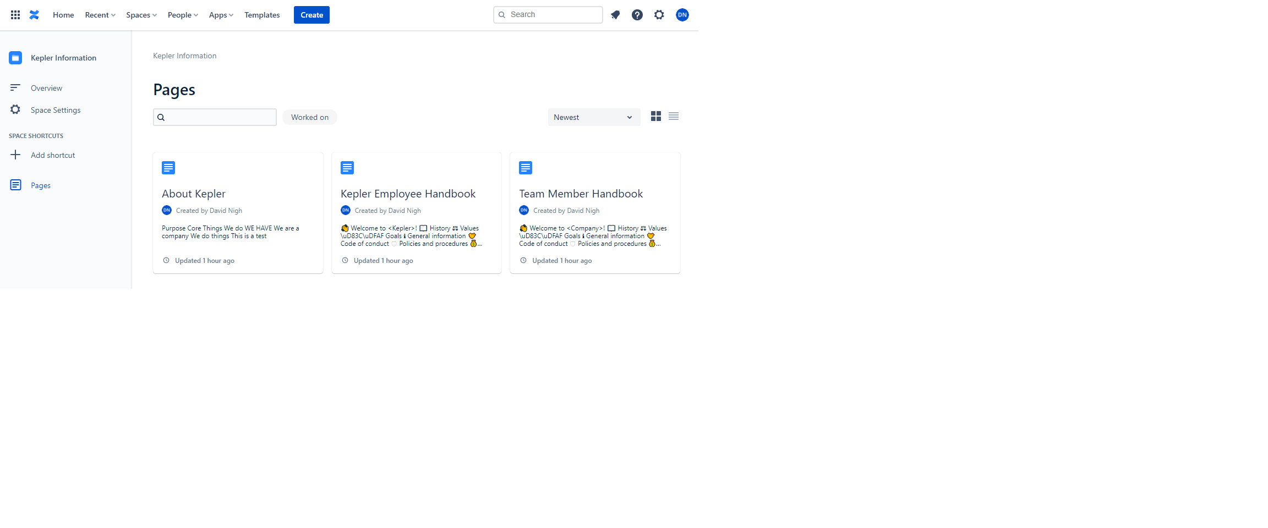The image size is (1268, 528).
Task: Click the Kepler Employee Handbook page icon
Action: coord(347,168)
